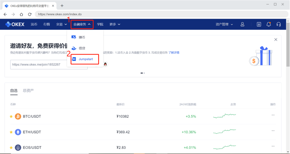Open the 行情 nav item

coord(47,24)
